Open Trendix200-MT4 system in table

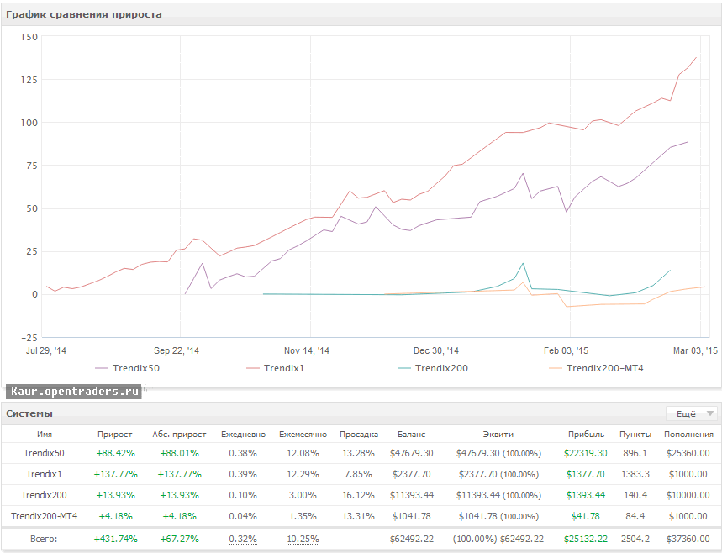pos(45,516)
